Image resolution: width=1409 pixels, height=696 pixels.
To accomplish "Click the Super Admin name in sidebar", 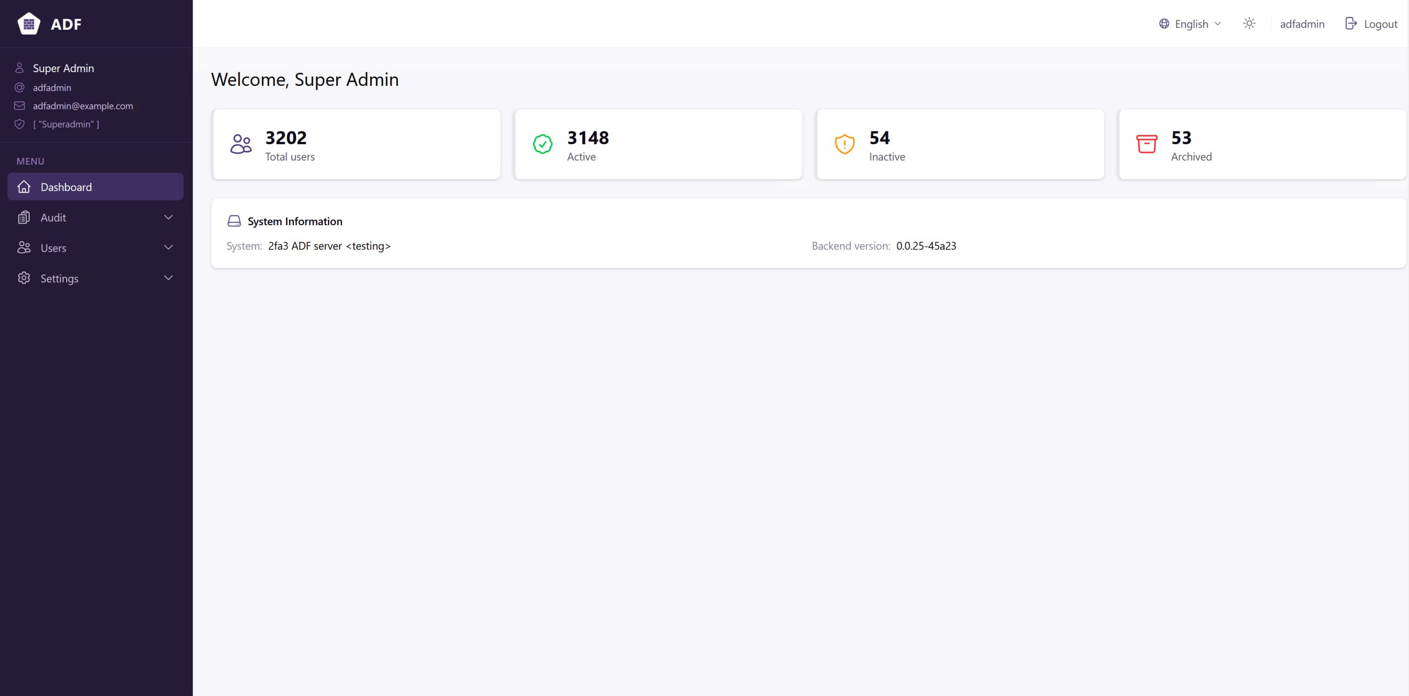I will (63, 68).
